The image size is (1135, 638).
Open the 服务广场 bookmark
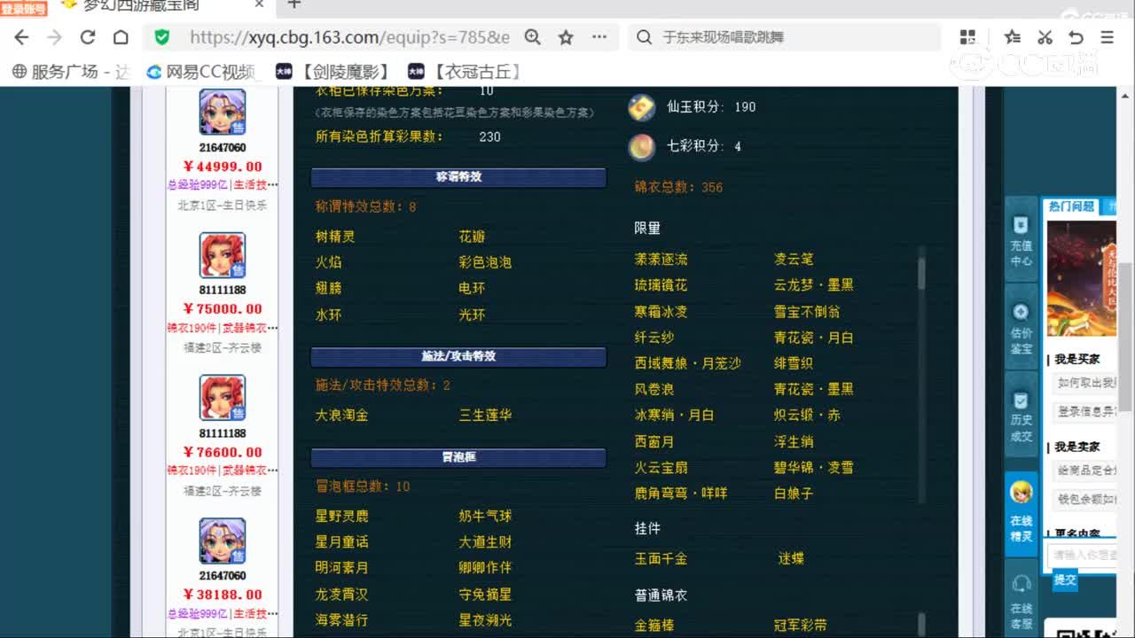pos(71,72)
